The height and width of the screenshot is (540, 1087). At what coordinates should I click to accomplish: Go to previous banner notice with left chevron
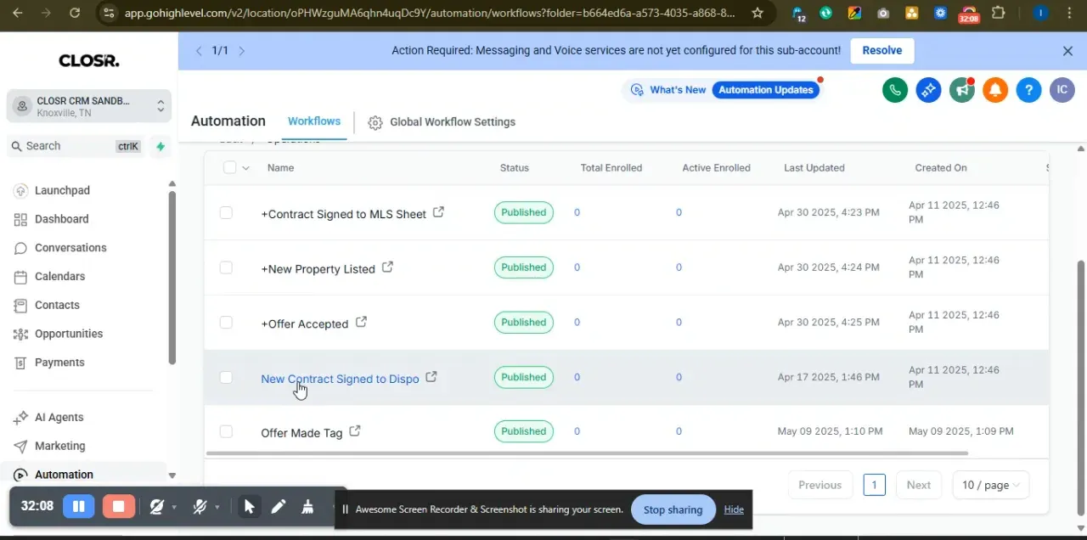tap(199, 51)
